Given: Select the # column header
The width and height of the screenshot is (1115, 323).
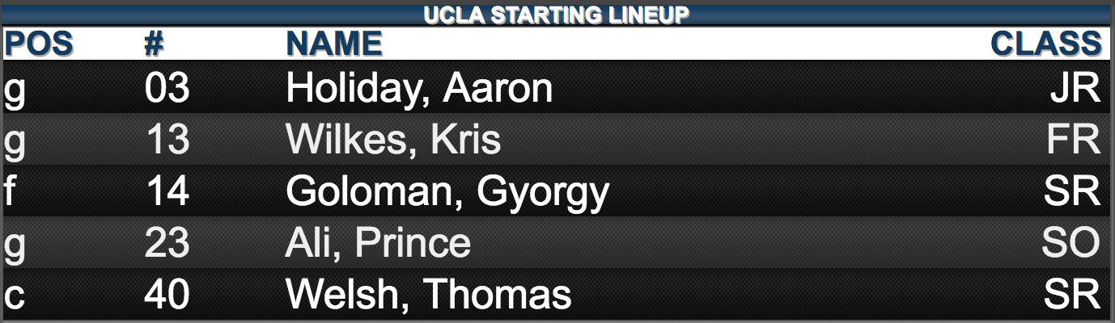Looking at the screenshot, I should 155,44.
